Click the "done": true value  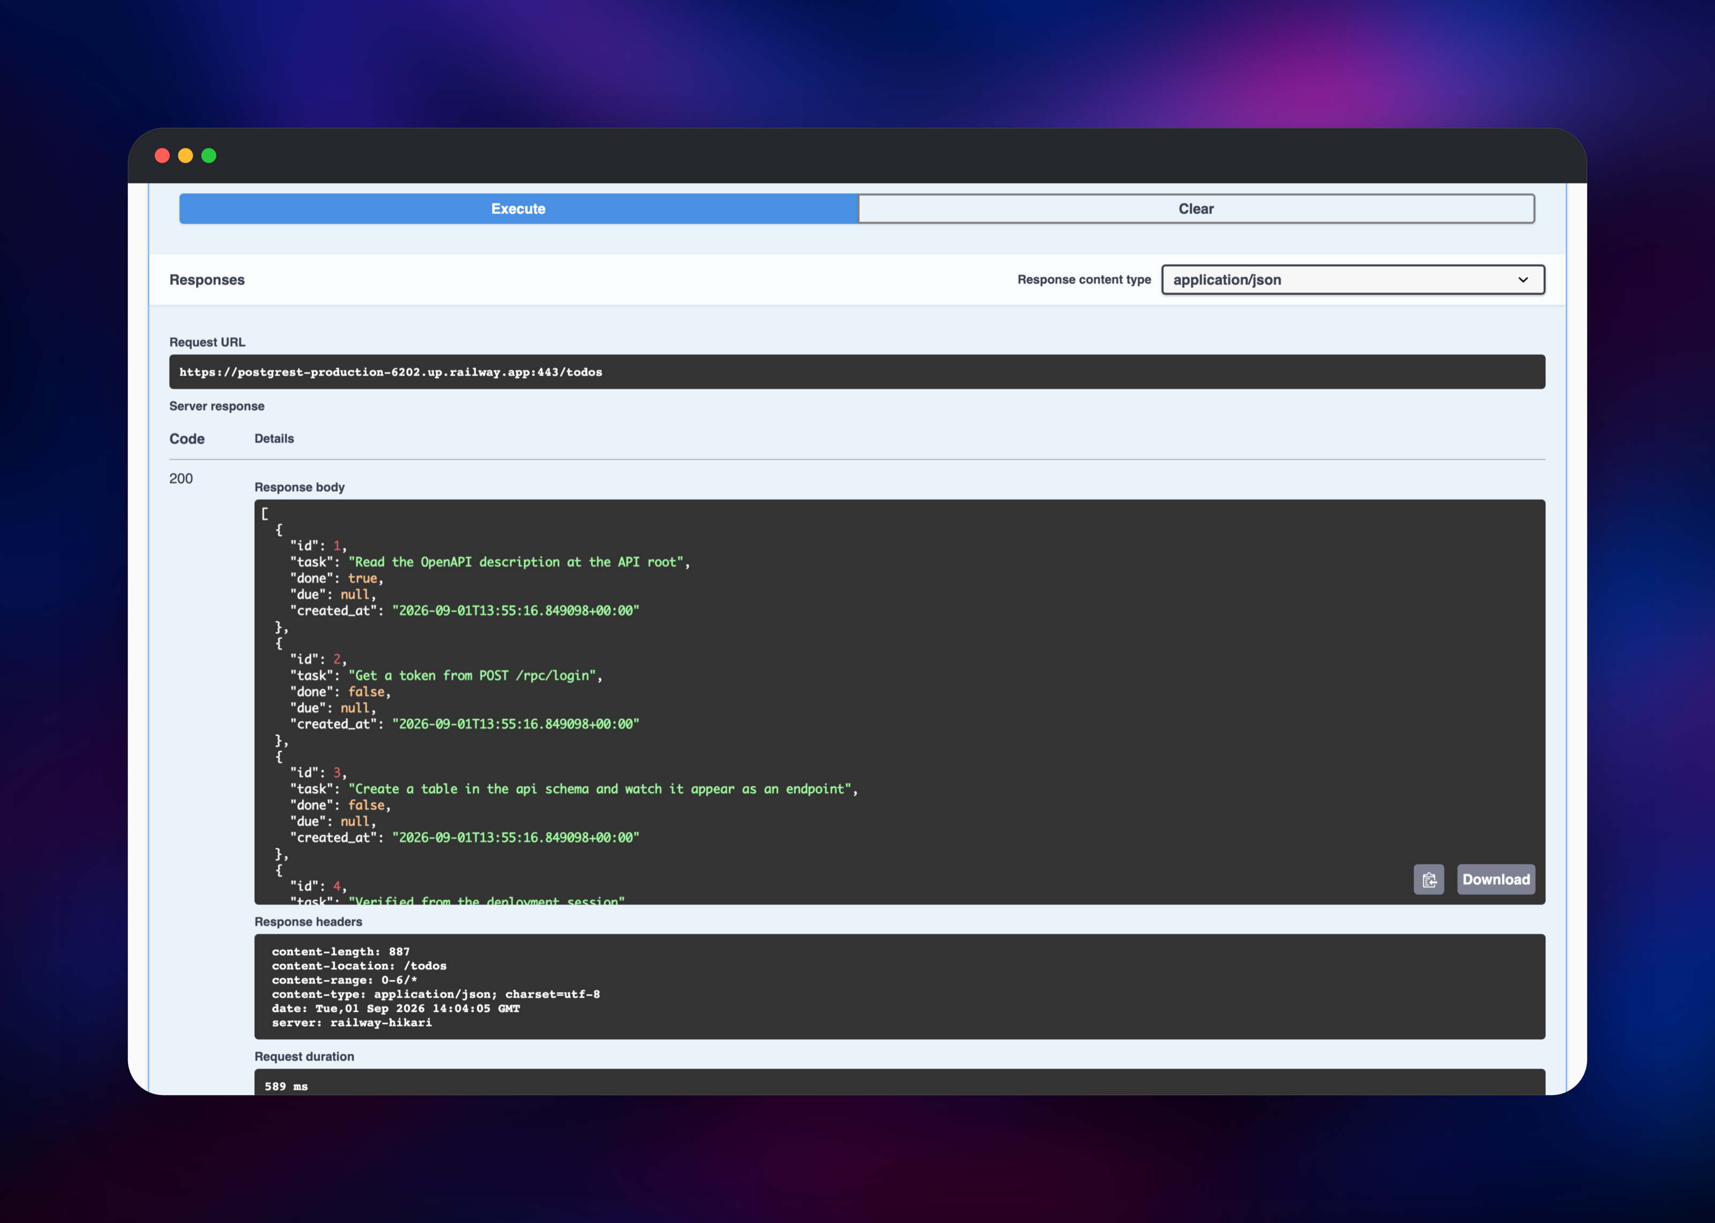click(x=362, y=578)
